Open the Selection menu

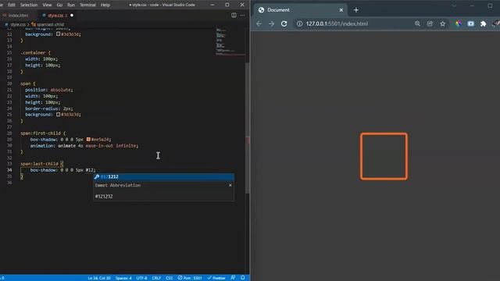pos(29,5)
